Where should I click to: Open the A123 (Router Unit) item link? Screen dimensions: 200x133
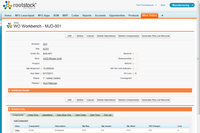(x=52, y=59)
